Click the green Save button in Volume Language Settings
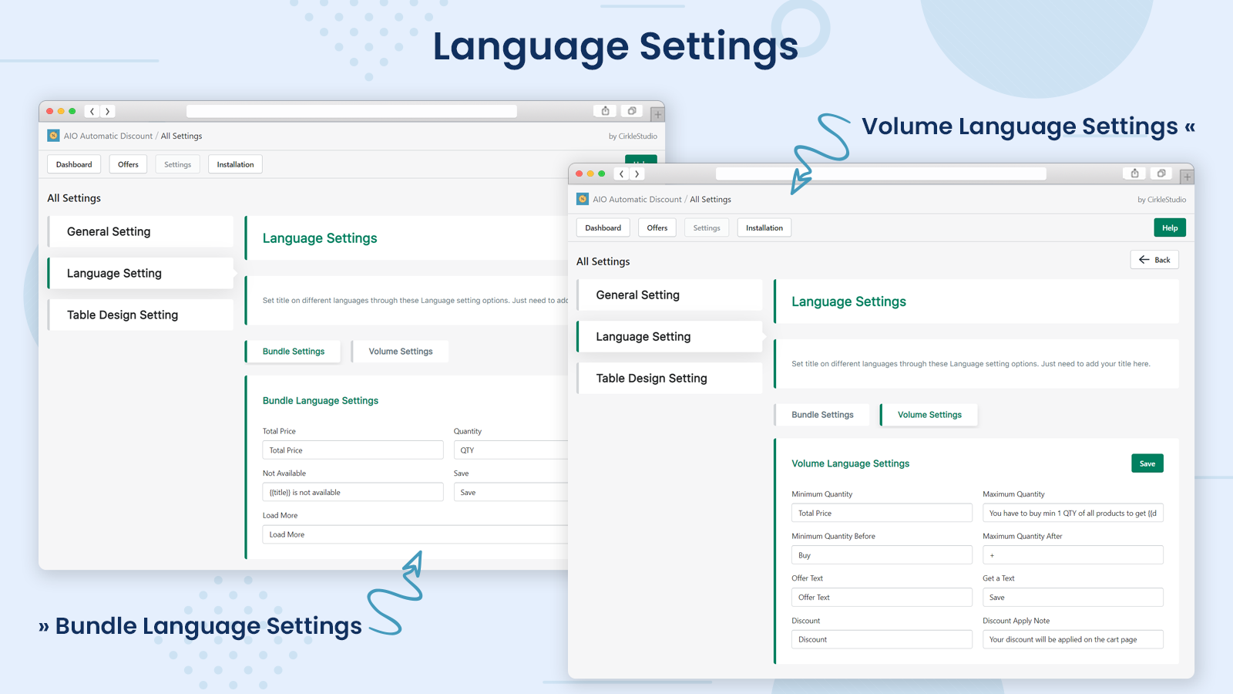The width and height of the screenshot is (1233, 694). click(1147, 463)
